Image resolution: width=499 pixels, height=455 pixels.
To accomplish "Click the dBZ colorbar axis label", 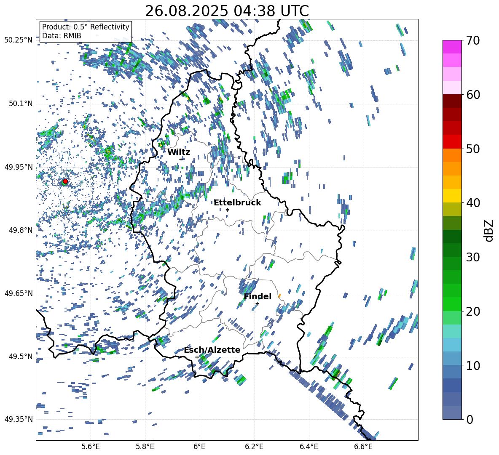I will click(x=489, y=230).
